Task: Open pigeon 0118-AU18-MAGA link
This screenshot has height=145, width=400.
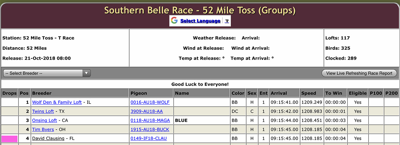Action: pos(150,120)
